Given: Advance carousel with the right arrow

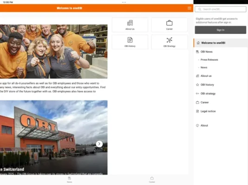Looking at the screenshot, I should tap(99, 144).
